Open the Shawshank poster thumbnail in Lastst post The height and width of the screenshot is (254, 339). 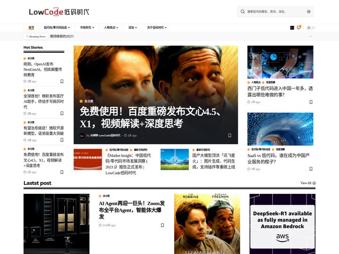(x=207, y=224)
